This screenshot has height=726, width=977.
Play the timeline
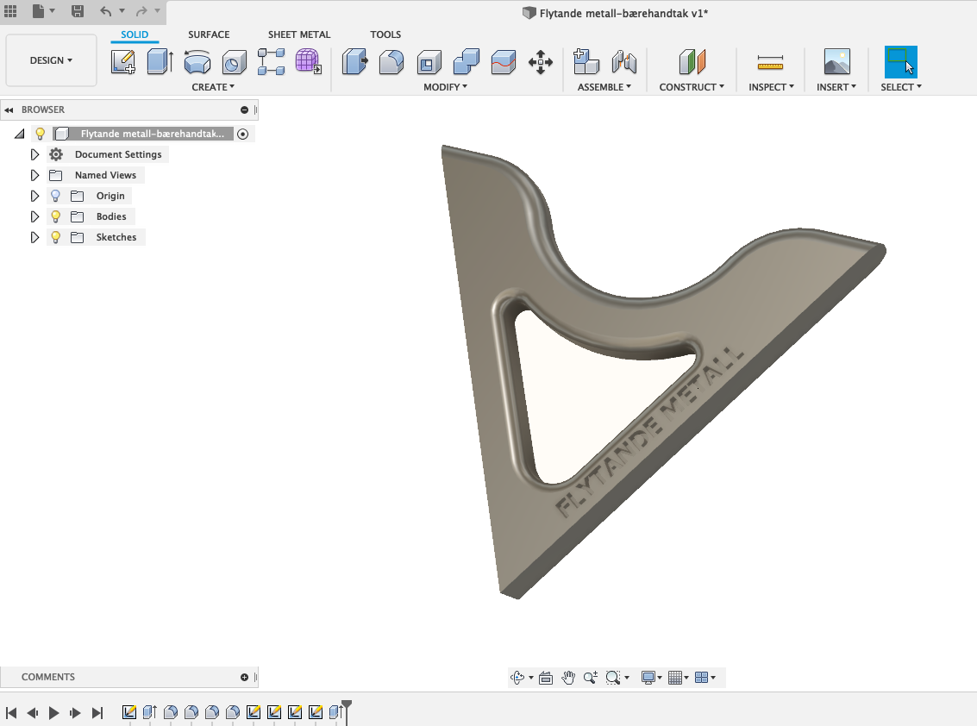54,713
